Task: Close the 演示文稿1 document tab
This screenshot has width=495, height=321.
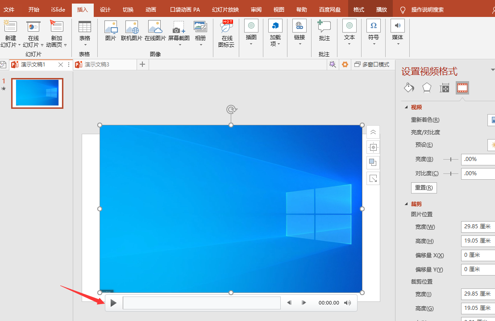Action: tap(61, 64)
